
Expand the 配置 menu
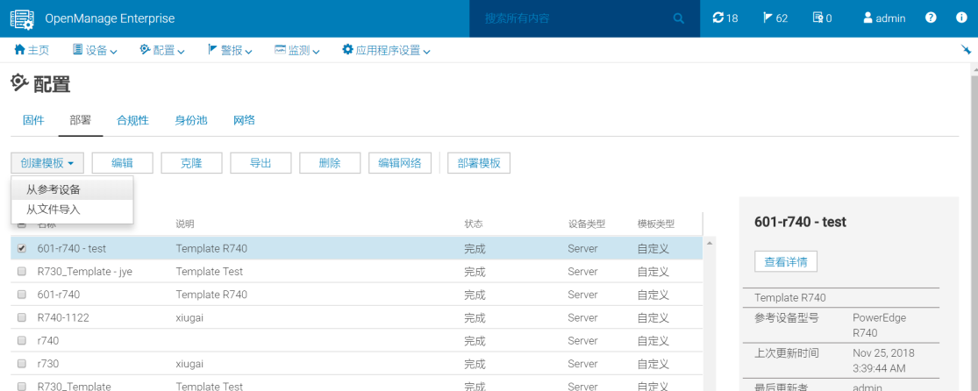[x=162, y=51]
